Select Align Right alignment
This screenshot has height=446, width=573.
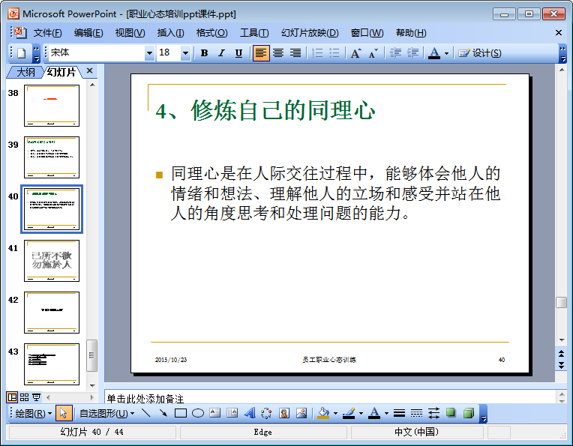pos(295,53)
